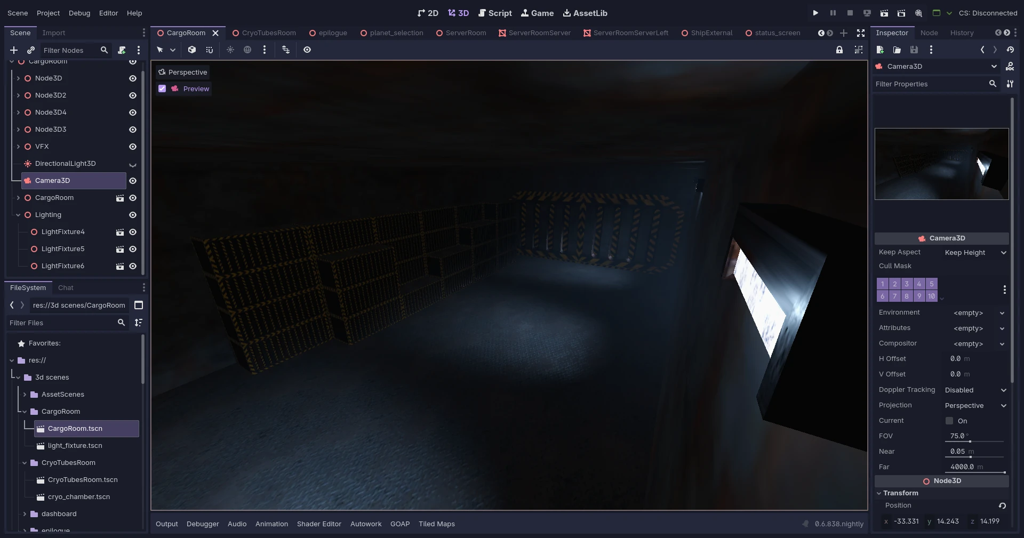The height and width of the screenshot is (538, 1024).
Task: Open the file sort options icon
Action: pyautogui.click(x=139, y=323)
